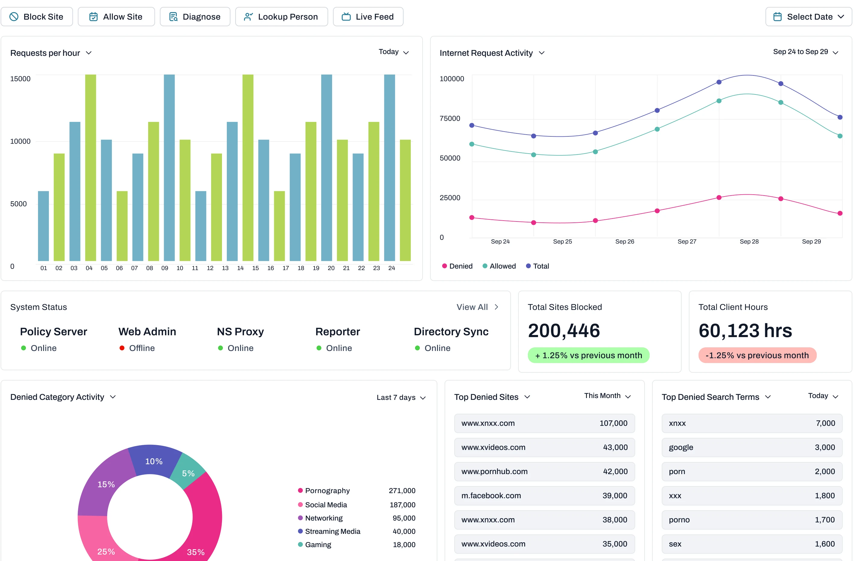Click the +1.25% vs previous month badge
This screenshot has height=561, width=862.
click(x=588, y=355)
